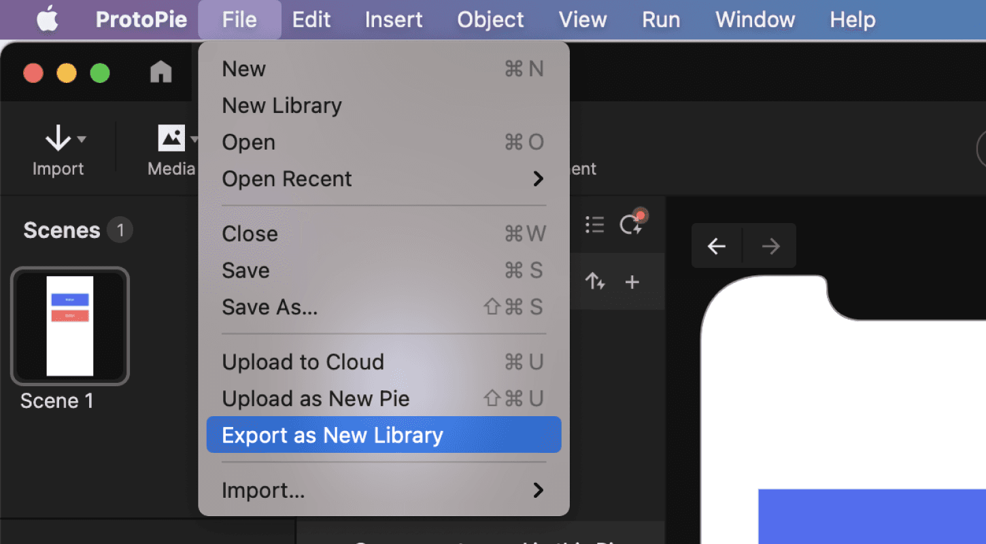
Task: Open the layer list view icon
Action: (x=594, y=224)
